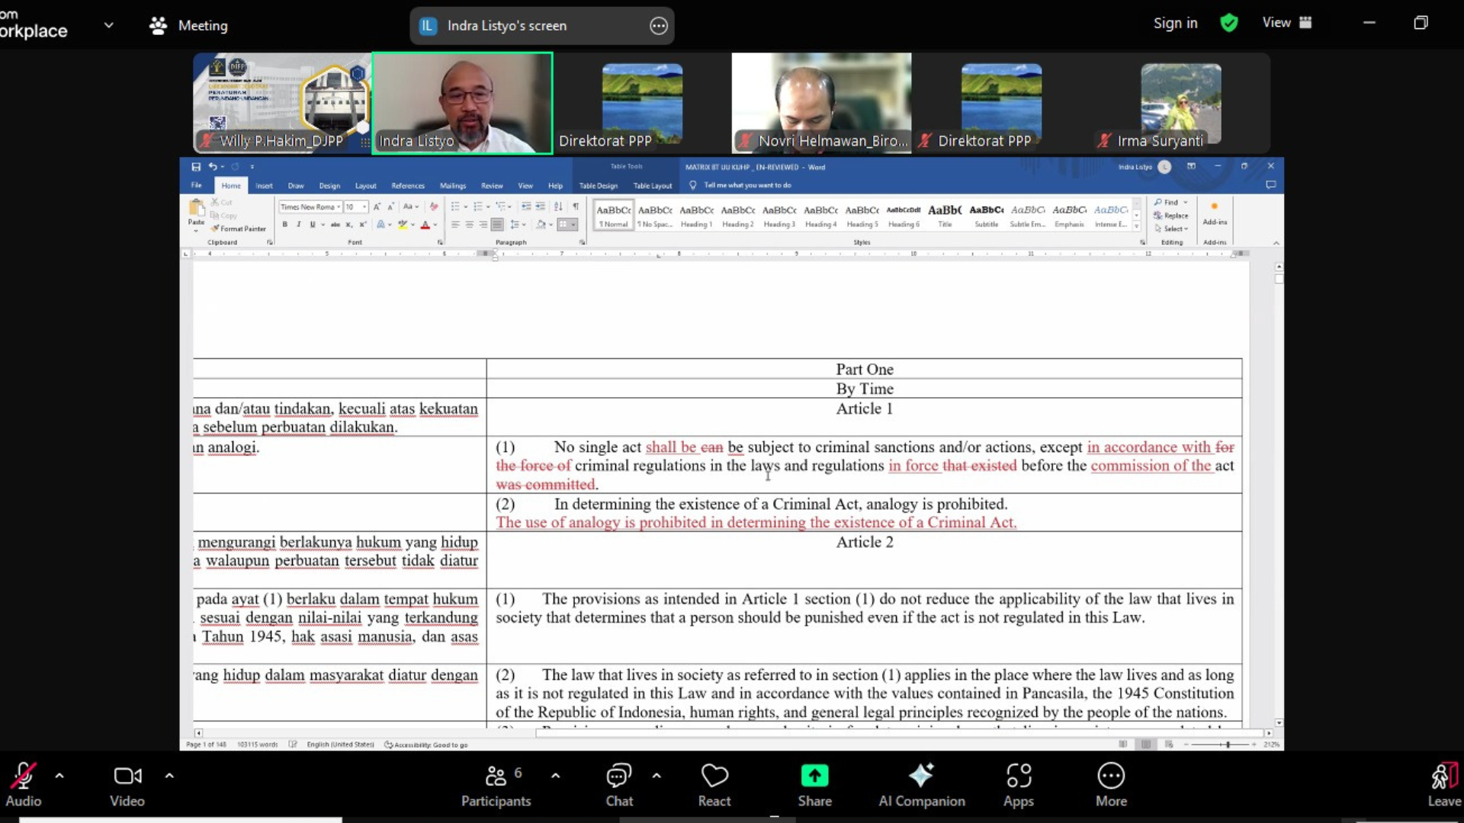This screenshot has height=823, width=1464.
Task: Switch to the Insert ribbon tab
Action: [x=264, y=185]
